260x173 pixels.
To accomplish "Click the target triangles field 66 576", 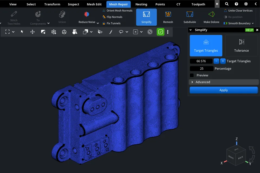I will [201, 61].
